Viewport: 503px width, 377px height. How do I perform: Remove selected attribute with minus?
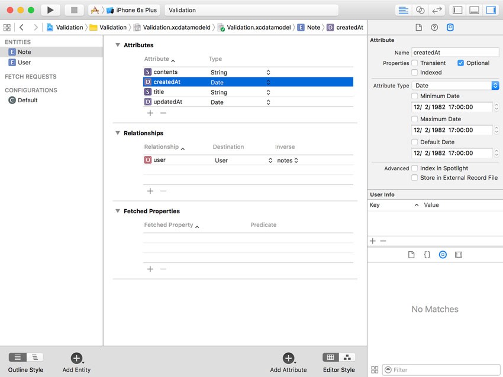click(163, 113)
